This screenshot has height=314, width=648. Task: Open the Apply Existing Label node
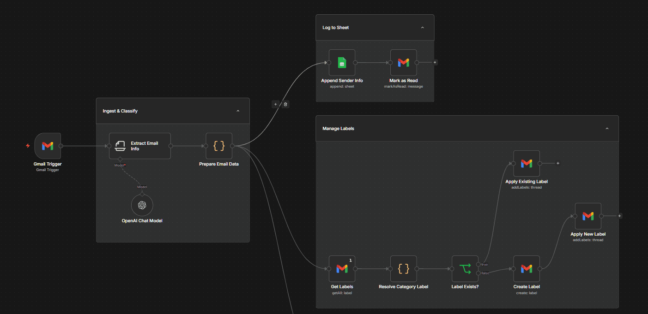(527, 163)
